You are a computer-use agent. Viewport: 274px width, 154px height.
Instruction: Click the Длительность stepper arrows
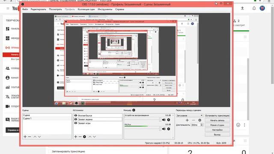click(x=202, y=125)
